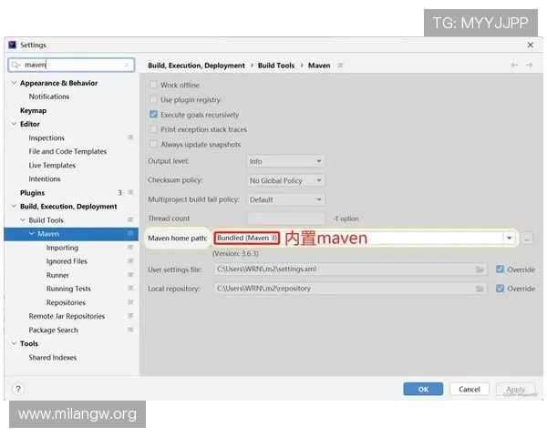Enable the Work offline checkbox

[x=153, y=85]
